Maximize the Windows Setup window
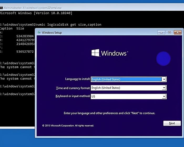184x147 pixels. (169, 32)
